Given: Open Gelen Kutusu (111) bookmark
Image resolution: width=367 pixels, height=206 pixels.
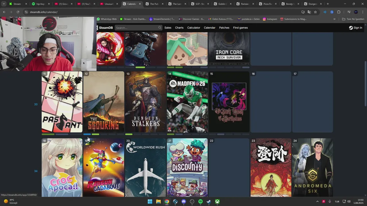Looking at the screenshot, I should (220, 19).
